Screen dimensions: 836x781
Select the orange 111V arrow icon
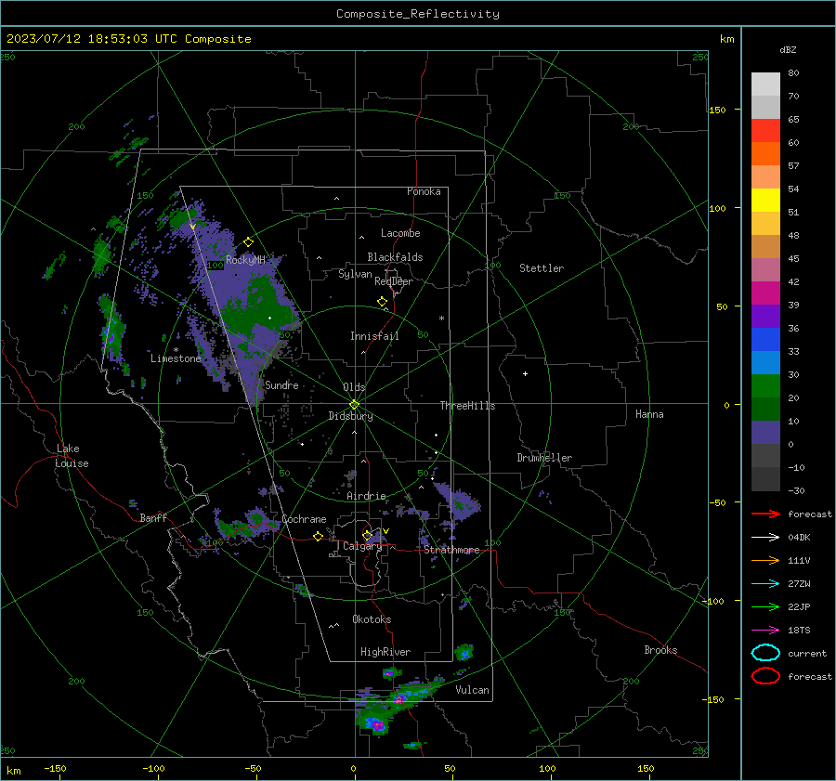point(765,560)
